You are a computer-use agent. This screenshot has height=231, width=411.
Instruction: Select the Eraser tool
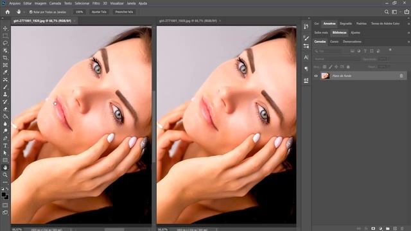[x=5, y=109]
